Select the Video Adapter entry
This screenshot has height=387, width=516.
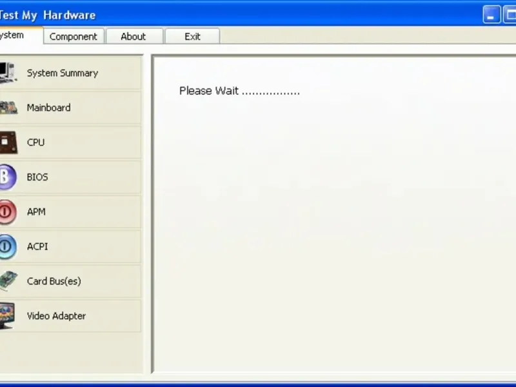tap(70, 316)
